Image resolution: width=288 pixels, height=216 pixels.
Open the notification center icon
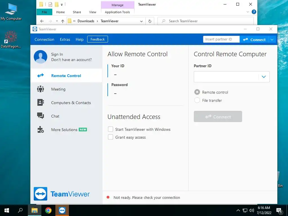coord(279,210)
